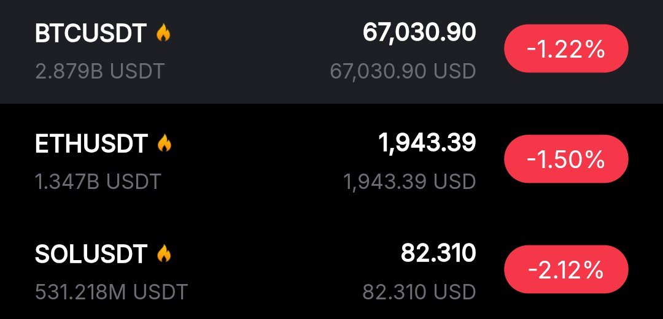Open the BTCUSDT trading pair
The image size is (663, 319).
pos(91,34)
